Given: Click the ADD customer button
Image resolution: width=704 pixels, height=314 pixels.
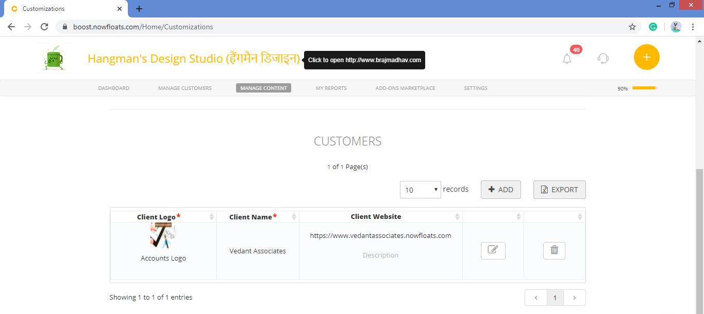Looking at the screenshot, I should pyautogui.click(x=501, y=190).
